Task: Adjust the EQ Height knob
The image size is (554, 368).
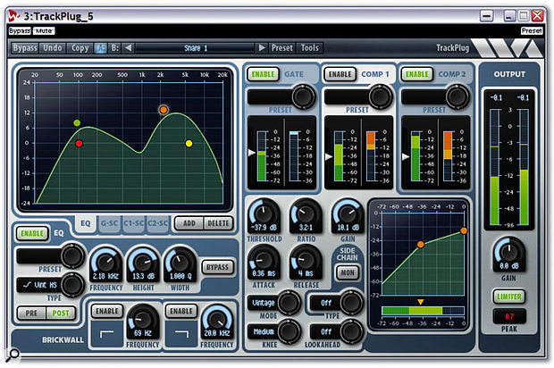Action: 143,263
